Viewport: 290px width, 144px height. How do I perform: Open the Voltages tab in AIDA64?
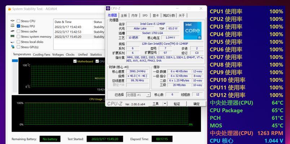click(x=58, y=55)
